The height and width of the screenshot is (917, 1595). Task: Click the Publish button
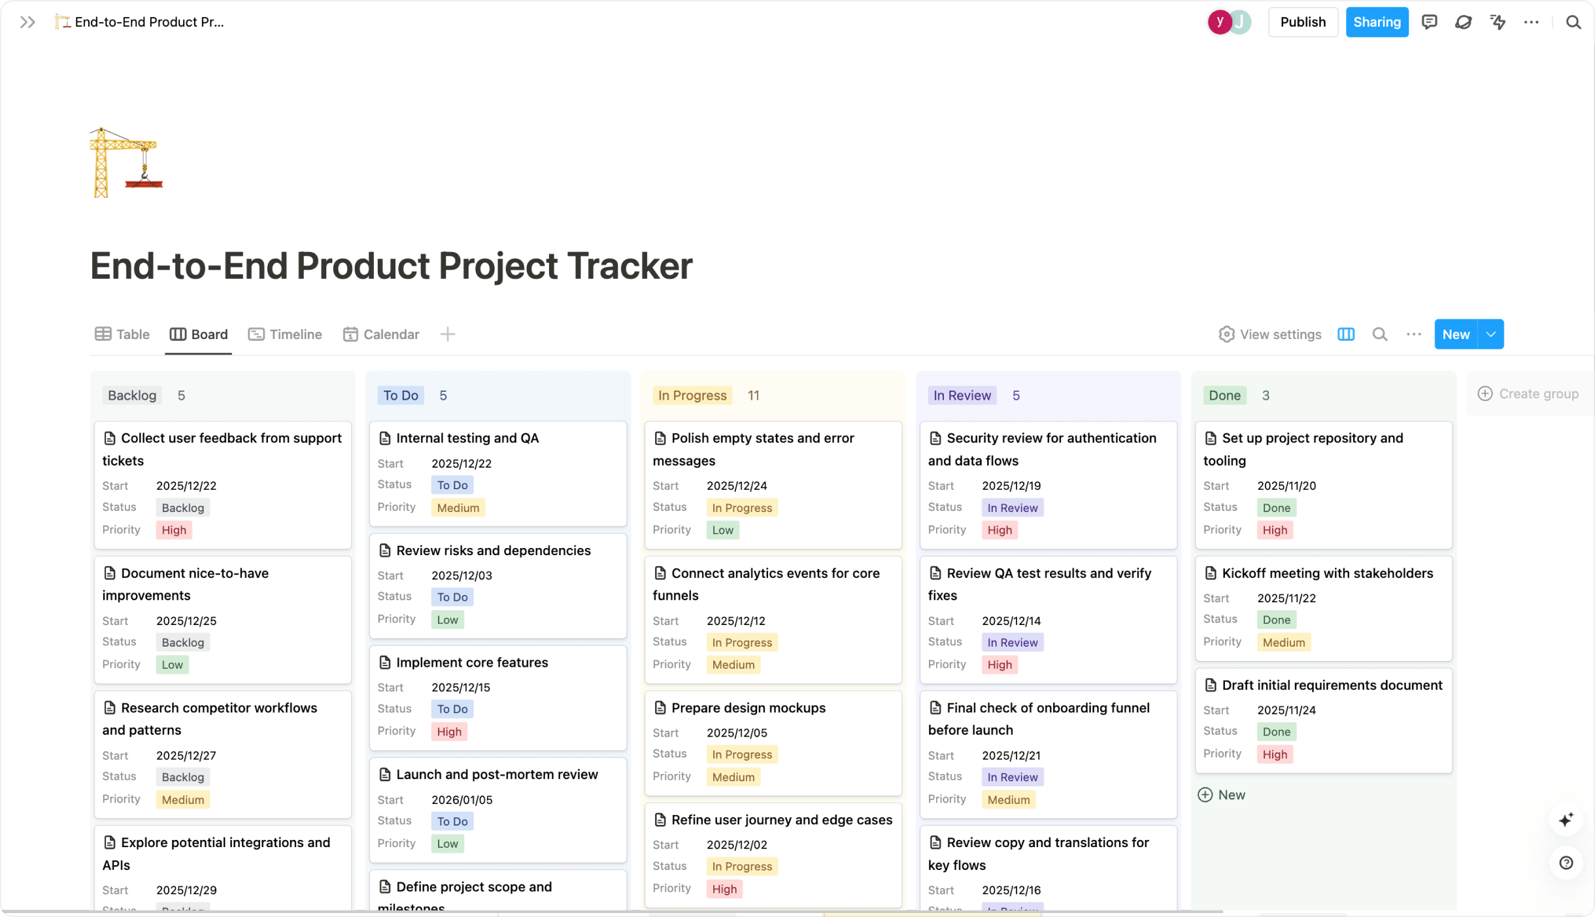point(1302,22)
